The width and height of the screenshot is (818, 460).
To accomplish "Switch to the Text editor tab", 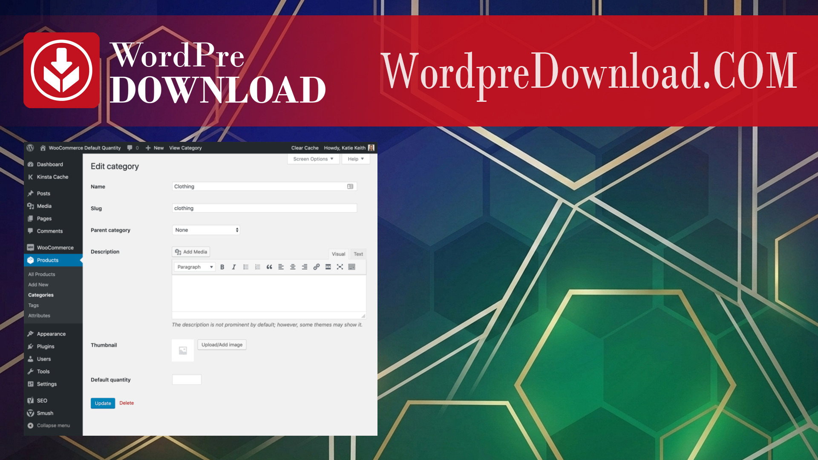I will pos(358,254).
